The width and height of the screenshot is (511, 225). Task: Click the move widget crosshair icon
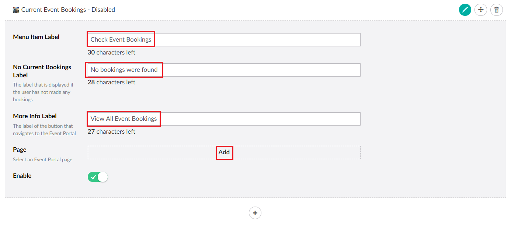(x=481, y=10)
